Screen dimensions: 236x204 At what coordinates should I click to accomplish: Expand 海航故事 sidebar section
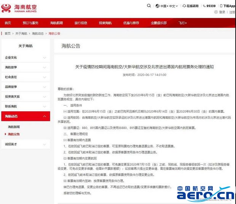(26, 67)
